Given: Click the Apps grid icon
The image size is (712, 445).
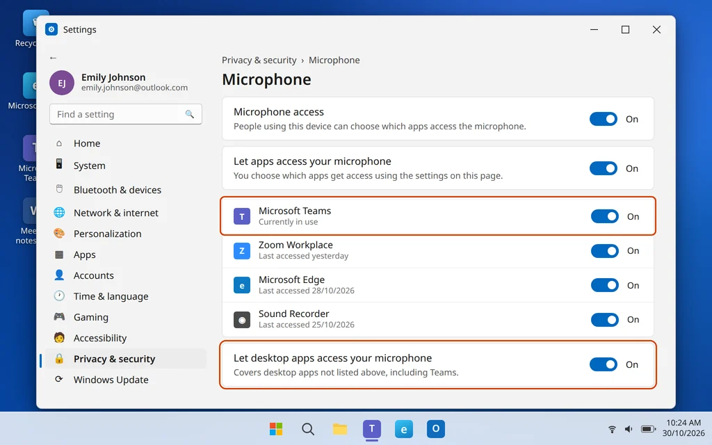Looking at the screenshot, I should (x=59, y=254).
